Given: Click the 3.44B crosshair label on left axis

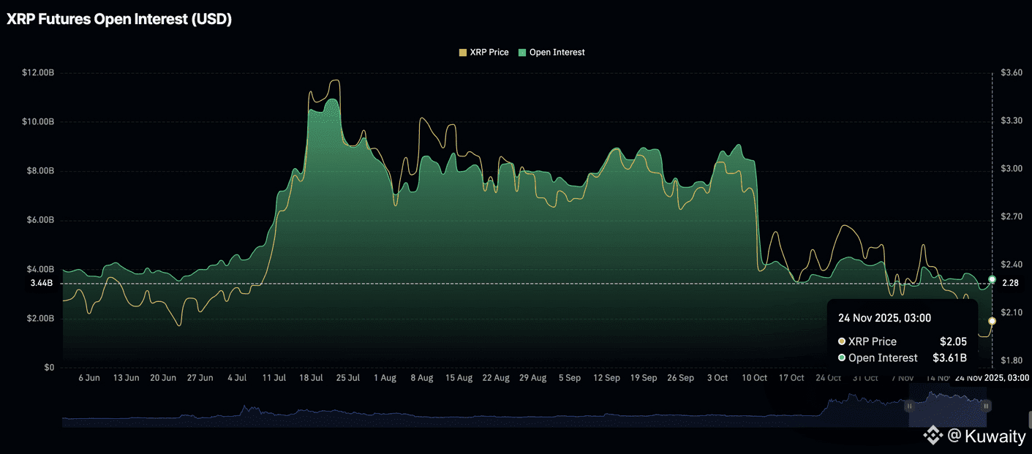Looking at the screenshot, I should coord(41,283).
